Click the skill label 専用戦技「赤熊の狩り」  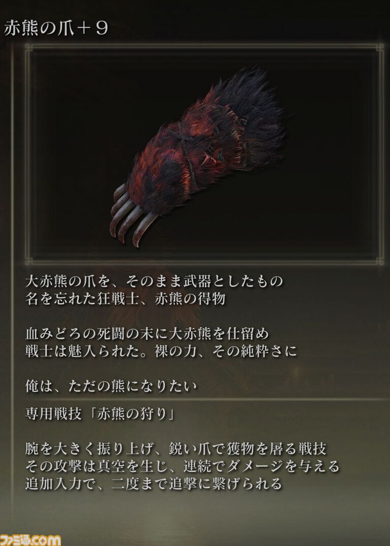(101, 414)
